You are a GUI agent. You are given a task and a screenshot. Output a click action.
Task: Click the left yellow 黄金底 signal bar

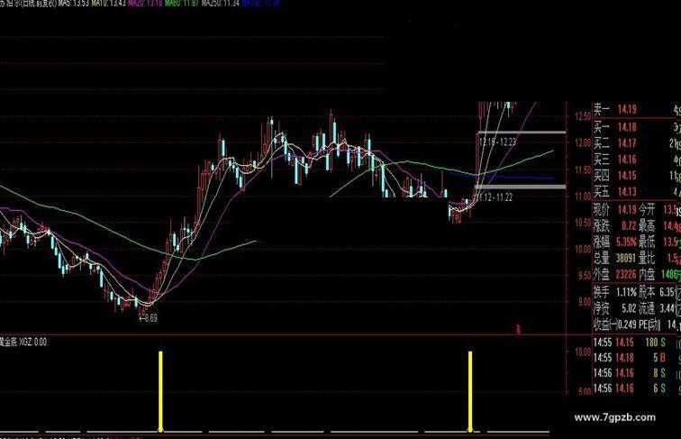pos(160,391)
